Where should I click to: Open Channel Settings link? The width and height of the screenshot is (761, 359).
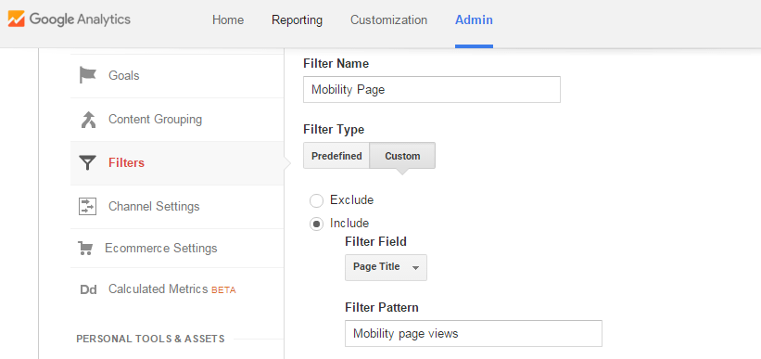[x=154, y=207]
